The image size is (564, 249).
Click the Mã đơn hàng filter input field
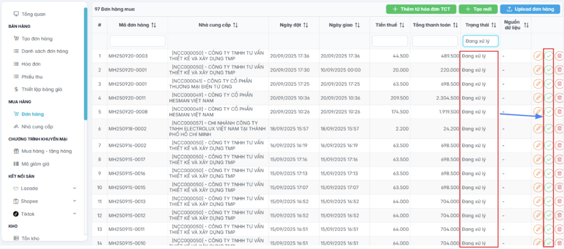point(137,41)
